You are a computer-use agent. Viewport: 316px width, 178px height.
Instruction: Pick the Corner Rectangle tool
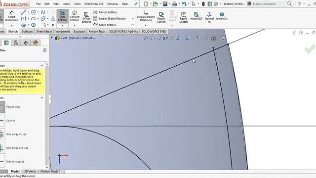(24, 19)
